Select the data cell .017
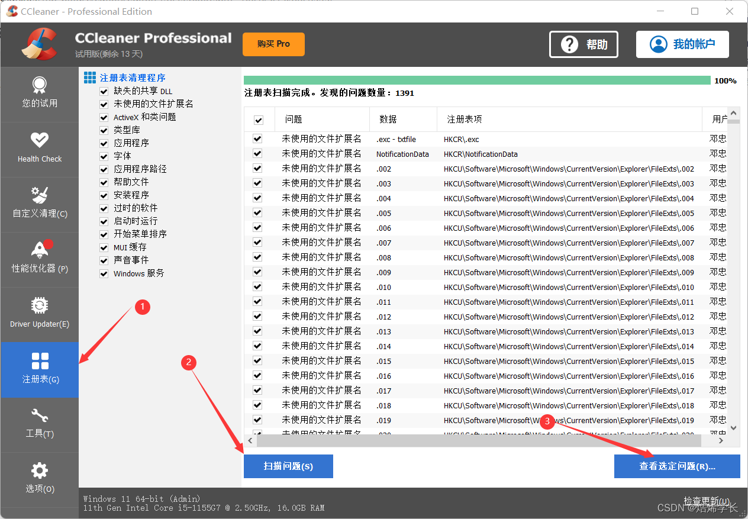This screenshot has height=519, width=748. coord(383,391)
